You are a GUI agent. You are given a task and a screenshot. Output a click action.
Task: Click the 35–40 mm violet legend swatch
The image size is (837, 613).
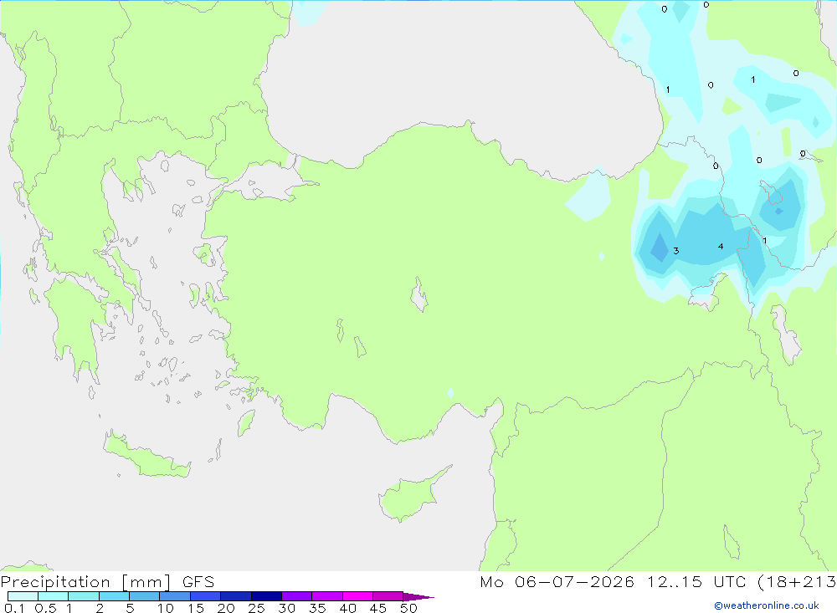coord(327,596)
